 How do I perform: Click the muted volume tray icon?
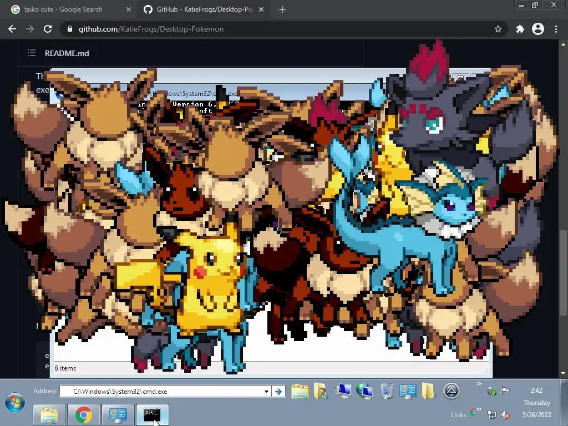(x=505, y=414)
